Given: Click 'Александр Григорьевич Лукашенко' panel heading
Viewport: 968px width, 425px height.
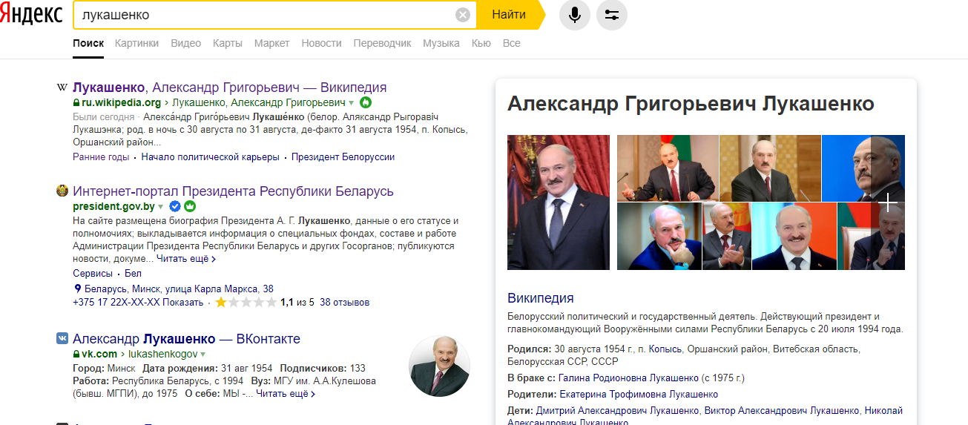Looking at the screenshot, I should coord(691,104).
